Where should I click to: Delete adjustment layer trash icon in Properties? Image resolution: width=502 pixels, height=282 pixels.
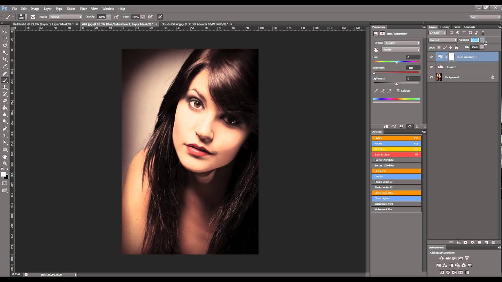417,127
